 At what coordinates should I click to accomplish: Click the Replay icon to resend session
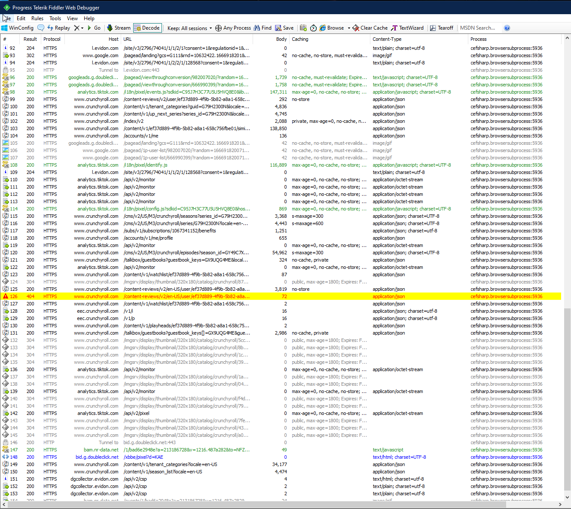(x=58, y=27)
